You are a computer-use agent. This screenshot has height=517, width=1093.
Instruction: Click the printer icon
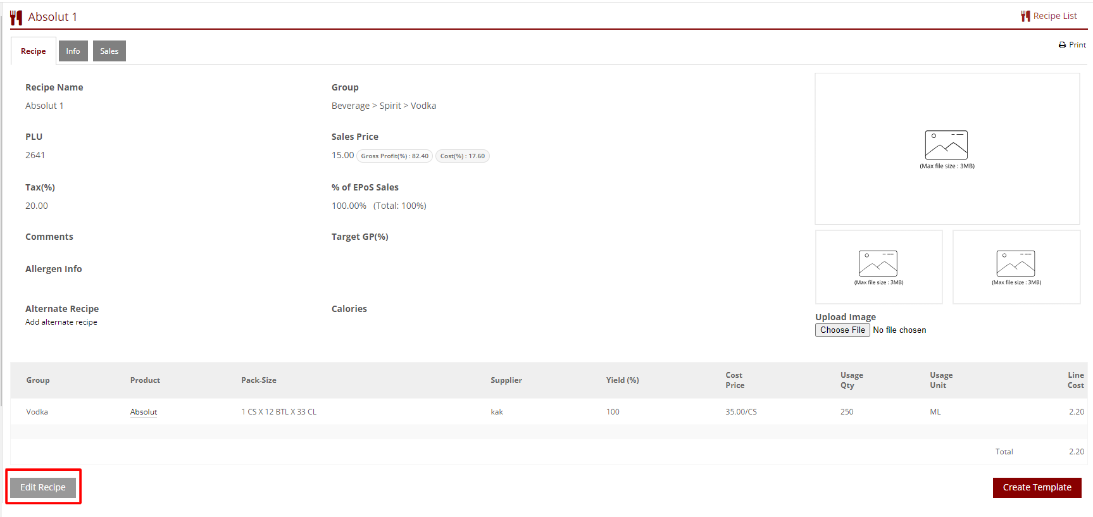tap(1062, 45)
